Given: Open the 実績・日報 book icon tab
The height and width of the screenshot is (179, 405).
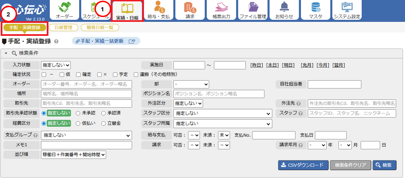Looking at the screenshot, I should coord(127,10).
